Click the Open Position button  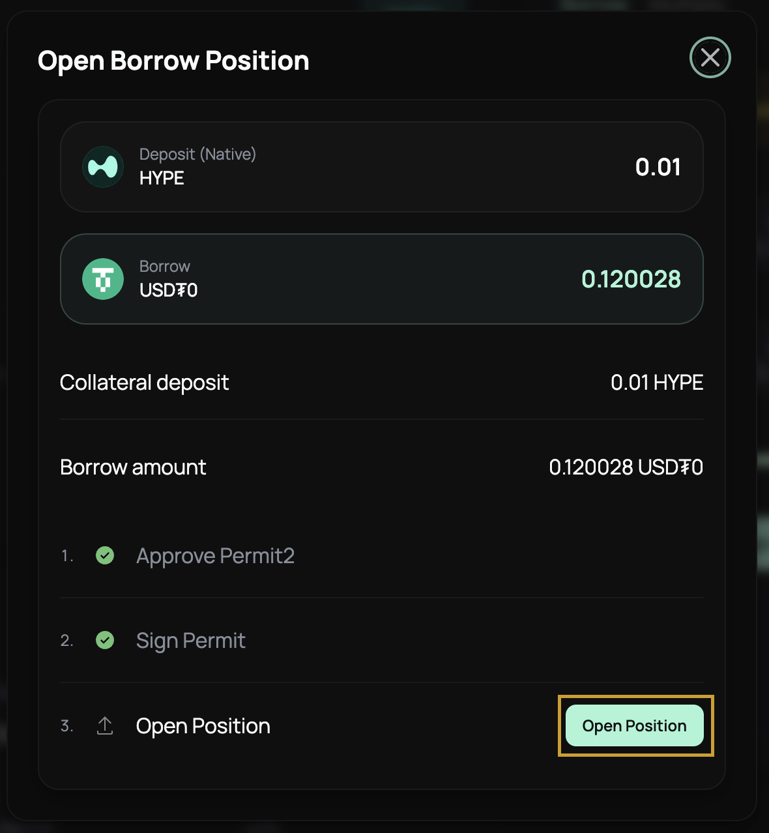633,725
